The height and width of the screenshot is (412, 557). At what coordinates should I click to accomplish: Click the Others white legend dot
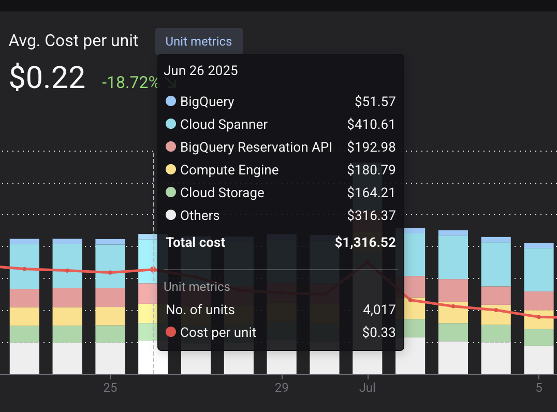[x=171, y=215]
